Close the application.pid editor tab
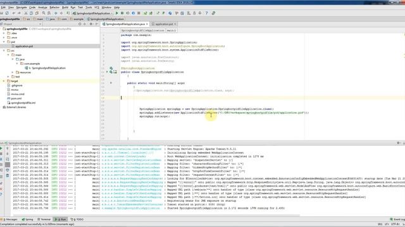The height and width of the screenshot is (227, 405). (175, 24)
